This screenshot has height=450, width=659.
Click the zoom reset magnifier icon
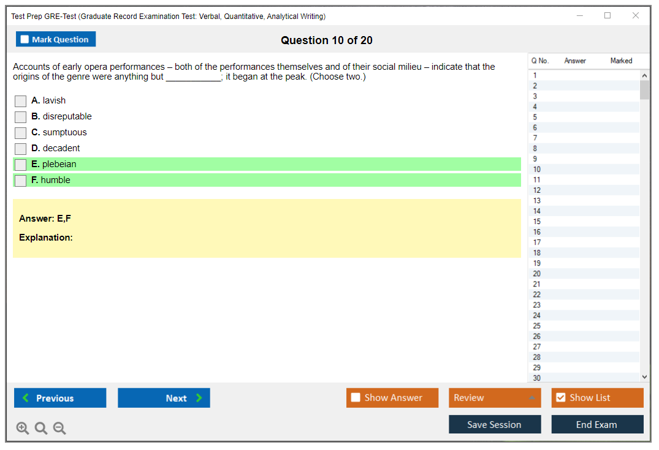[41, 429]
